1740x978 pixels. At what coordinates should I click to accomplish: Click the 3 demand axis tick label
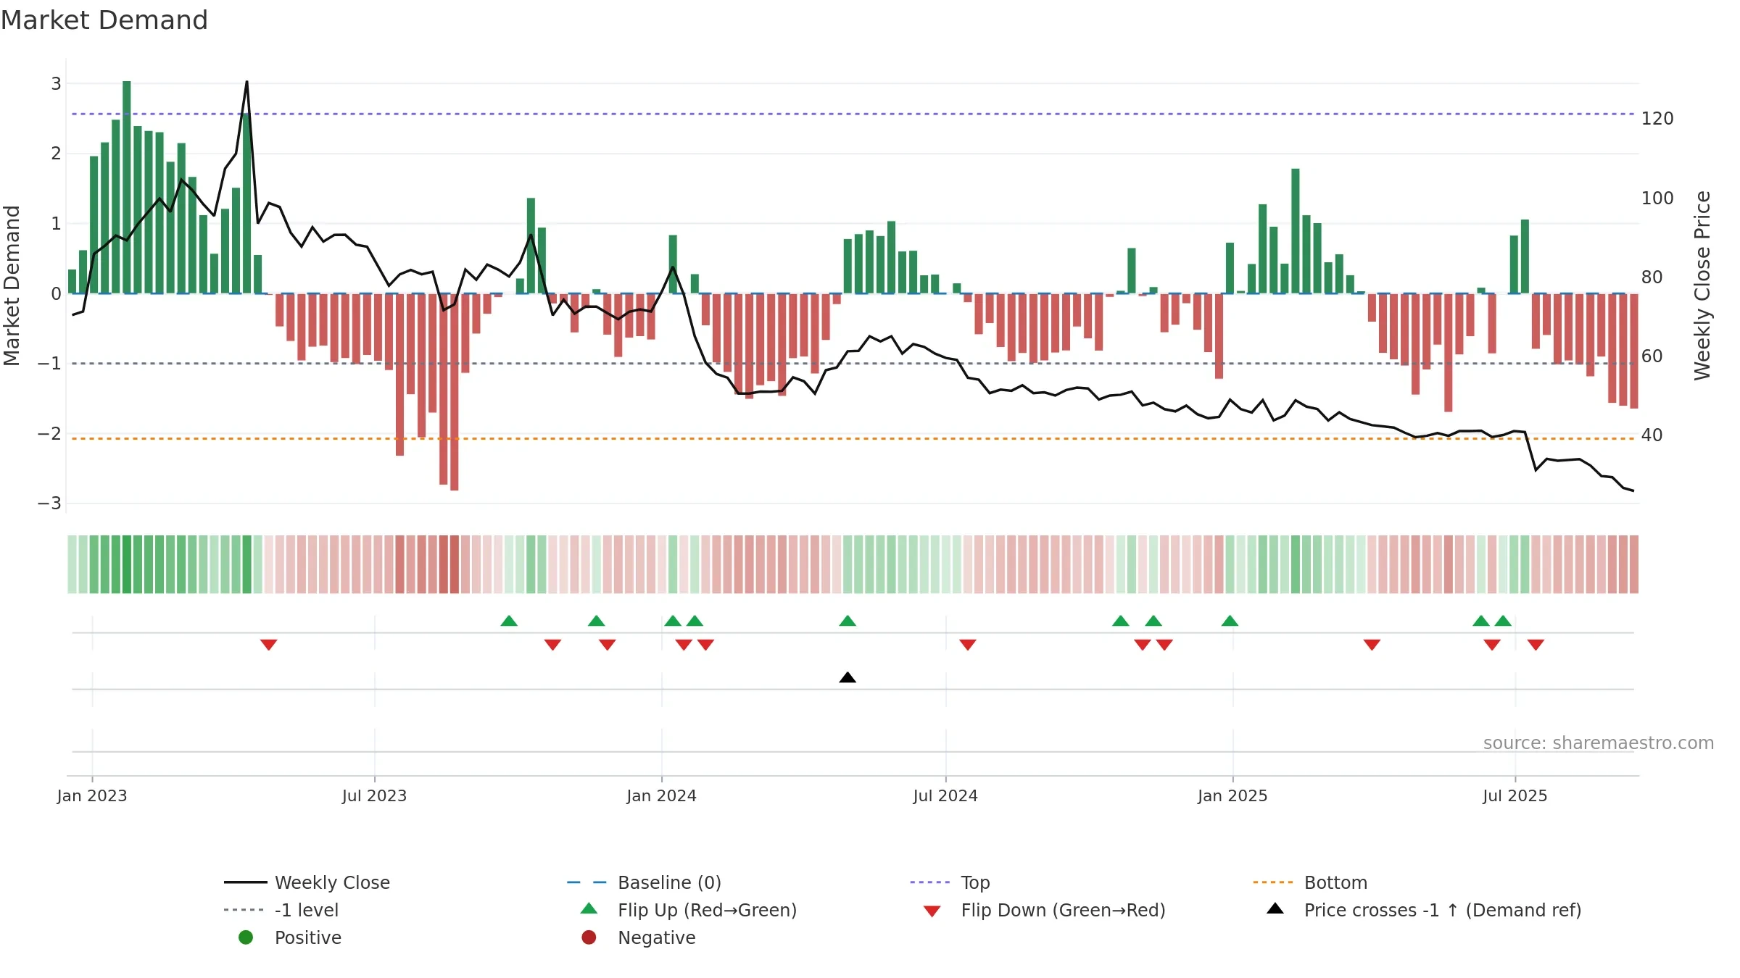point(56,84)
